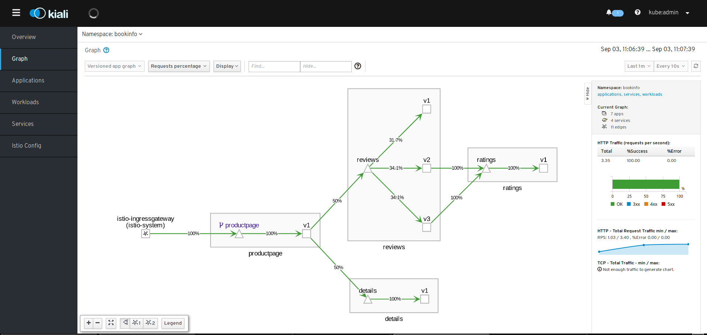Select productpage v1 workload node
This screenshot has width=707, height=335.
pos(306,234)
